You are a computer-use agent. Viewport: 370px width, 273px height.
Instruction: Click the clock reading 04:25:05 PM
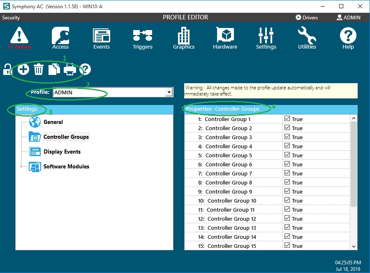point(348,263)
